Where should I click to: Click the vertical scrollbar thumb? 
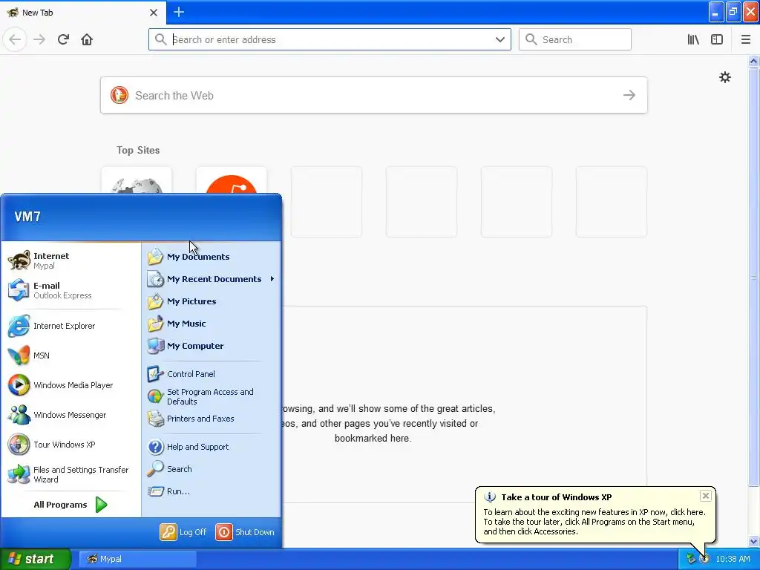(x=753, y=277)
